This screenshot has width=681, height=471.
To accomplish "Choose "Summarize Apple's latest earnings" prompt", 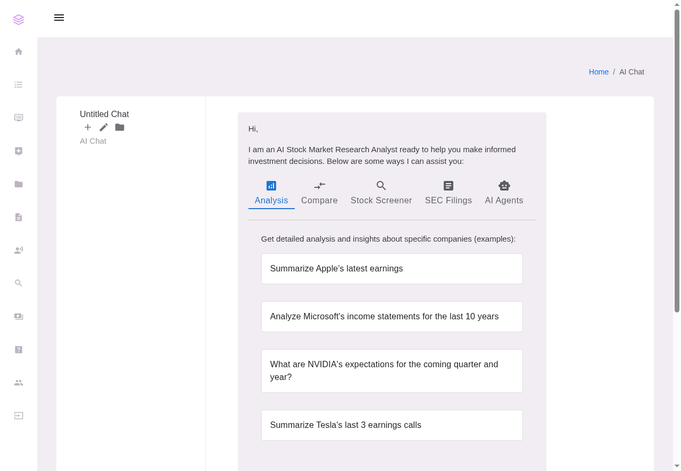I will pos(392,269).
